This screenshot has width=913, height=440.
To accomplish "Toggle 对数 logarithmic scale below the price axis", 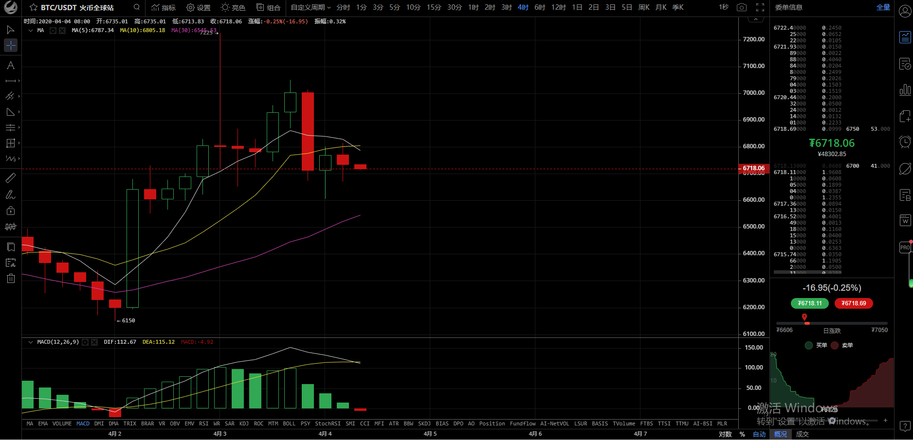I will click(x=725, y=434).
